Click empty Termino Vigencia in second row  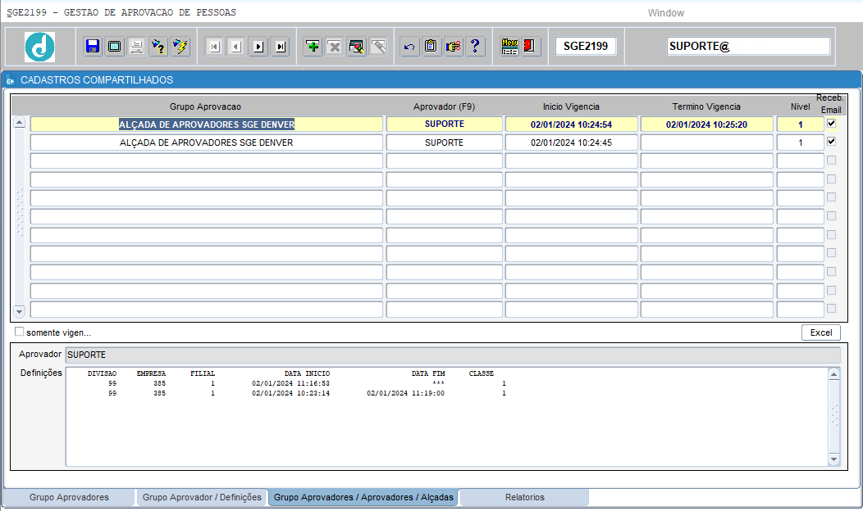(706, 142)
